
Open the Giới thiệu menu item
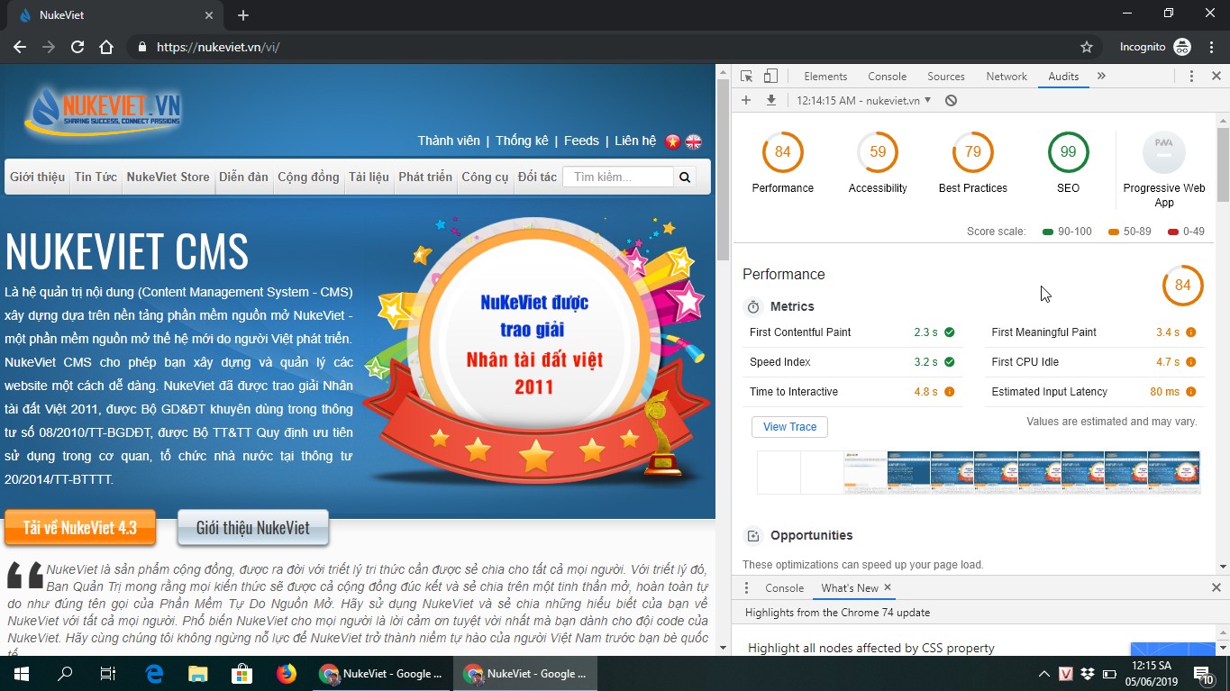(37, 177)
